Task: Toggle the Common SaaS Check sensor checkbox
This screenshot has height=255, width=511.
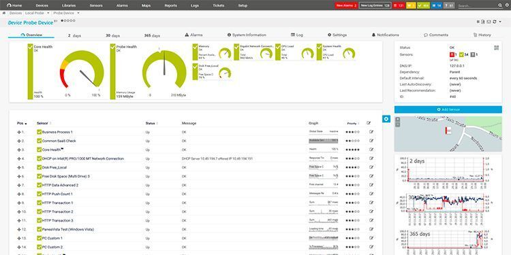Action: click(x=39, y=141)
